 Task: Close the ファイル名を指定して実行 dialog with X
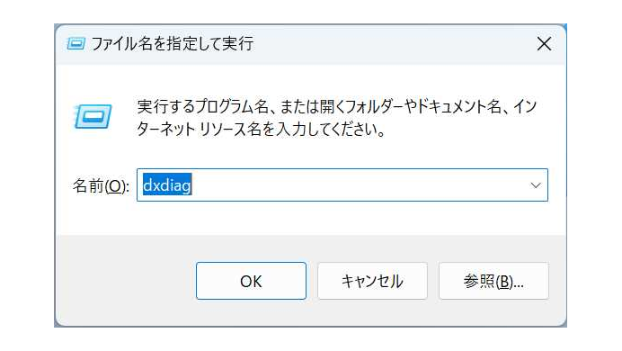tap(544, 44)
